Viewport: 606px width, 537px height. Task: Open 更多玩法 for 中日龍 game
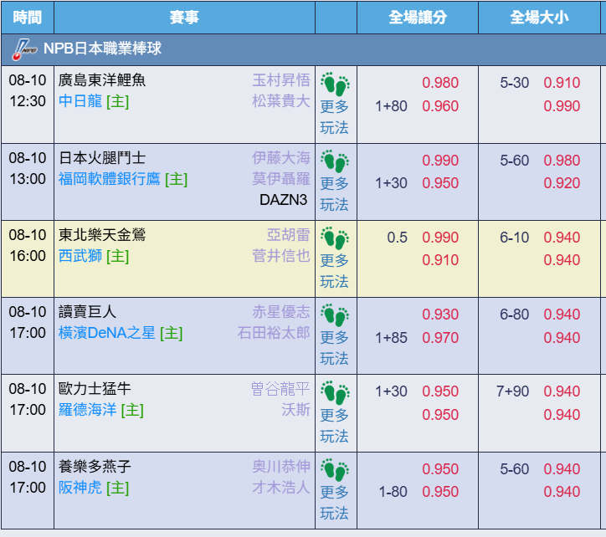(335, 117)
